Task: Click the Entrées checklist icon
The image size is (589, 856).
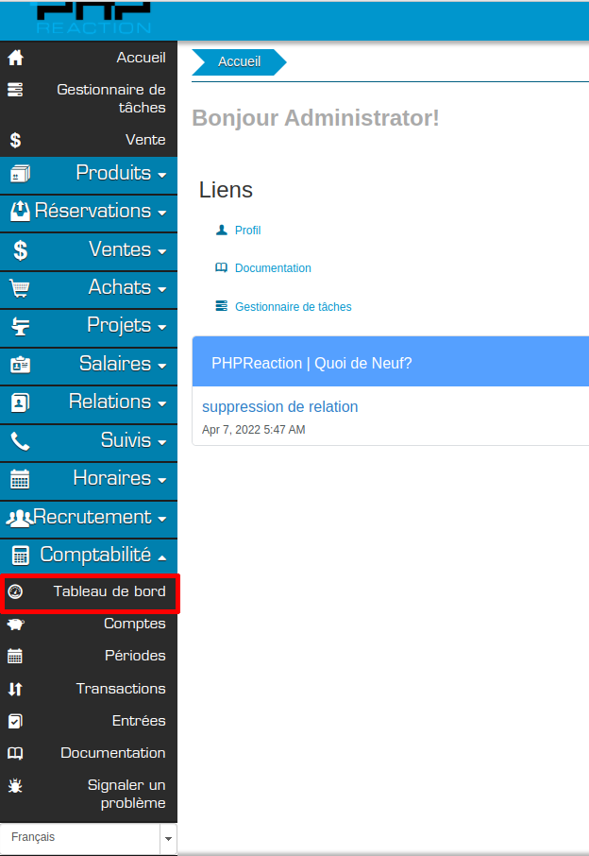Action: pyautogui.click(x=15, y=721)
